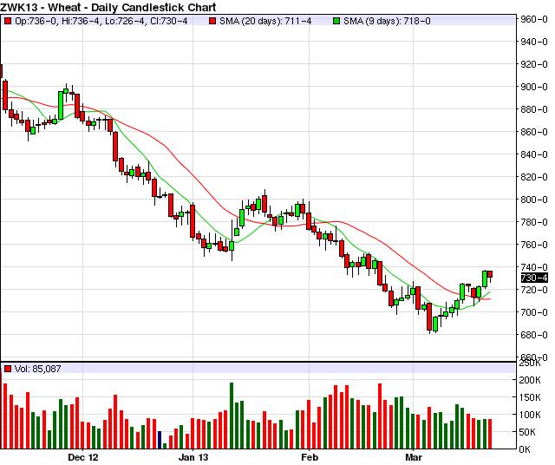Click the 800-0 price axis label
Image resolution: width=555 pixels, height=465 pixels.
point(534,200)
